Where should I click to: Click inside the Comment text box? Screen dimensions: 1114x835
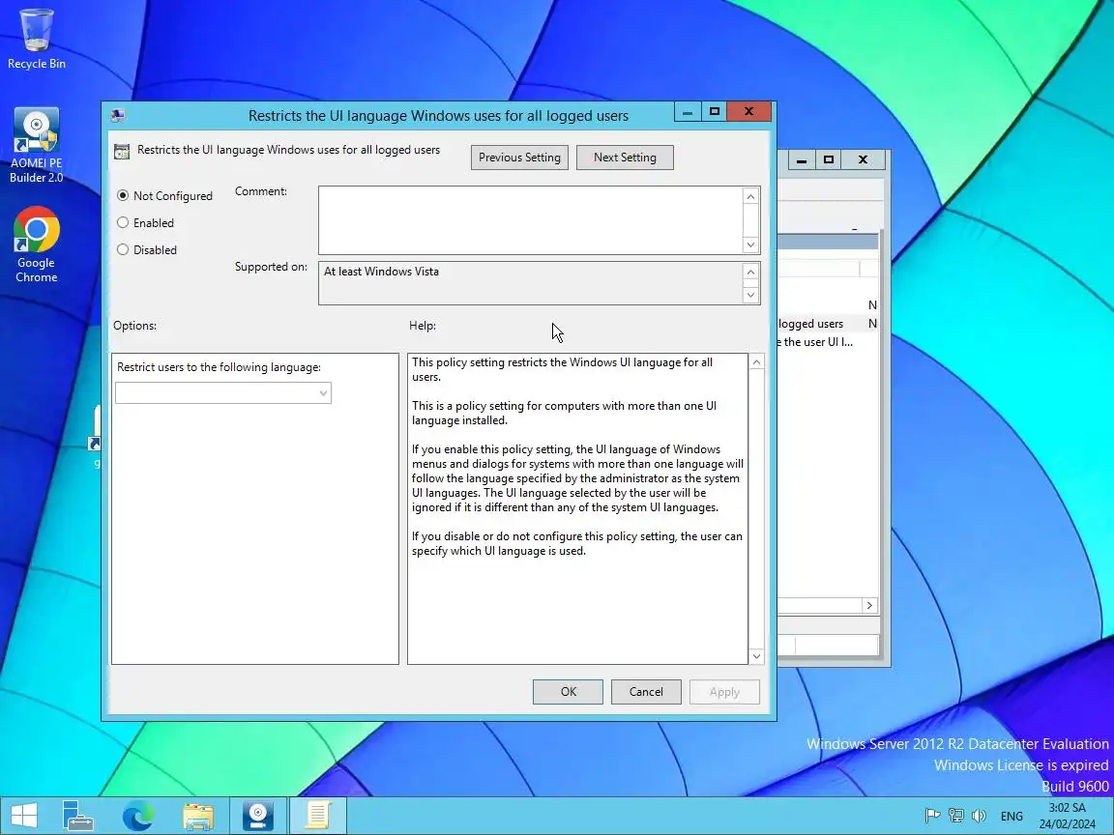530,220
